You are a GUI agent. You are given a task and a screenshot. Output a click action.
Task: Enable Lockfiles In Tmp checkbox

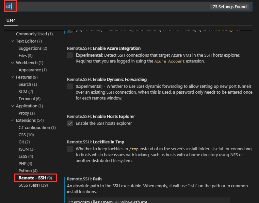[x=70, y=149]
